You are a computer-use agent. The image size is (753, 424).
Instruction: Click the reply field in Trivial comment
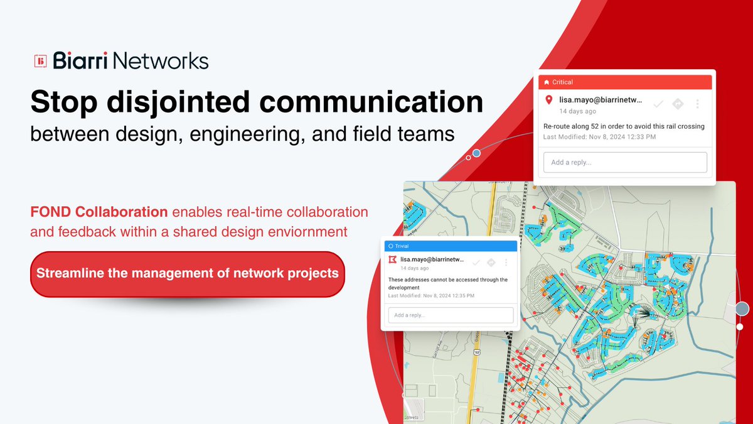(451, 315)
